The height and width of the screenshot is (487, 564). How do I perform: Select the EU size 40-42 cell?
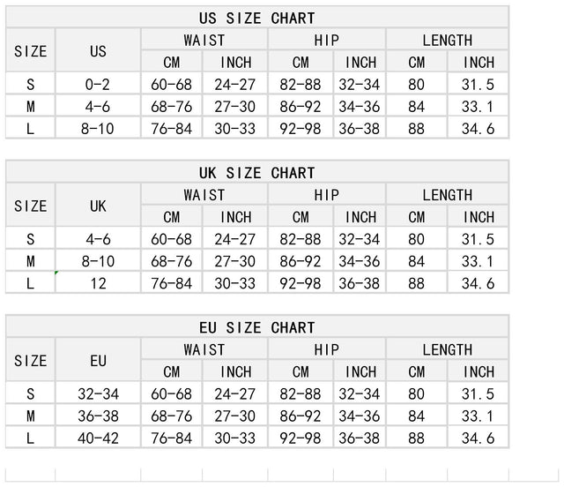98,438
